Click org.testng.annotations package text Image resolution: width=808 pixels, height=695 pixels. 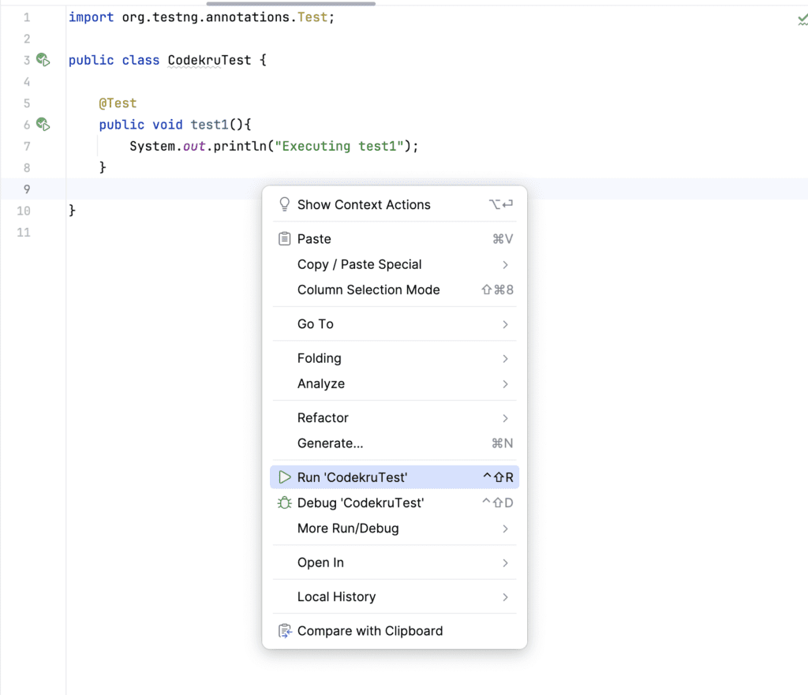206,17
